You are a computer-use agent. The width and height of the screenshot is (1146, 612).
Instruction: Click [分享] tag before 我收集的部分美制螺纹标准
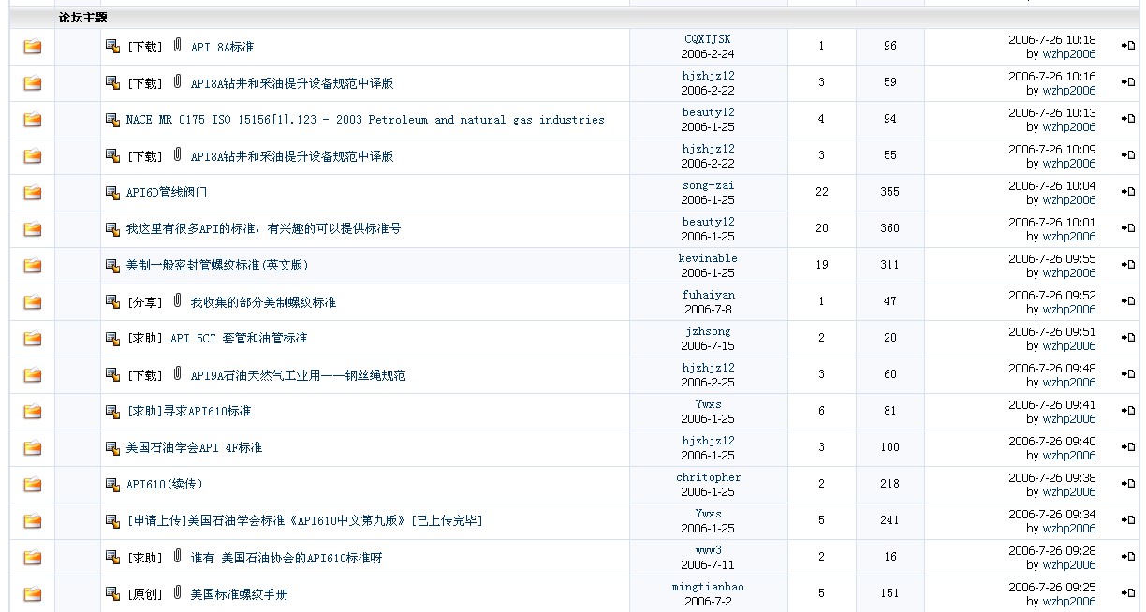[x=144, y=302]
